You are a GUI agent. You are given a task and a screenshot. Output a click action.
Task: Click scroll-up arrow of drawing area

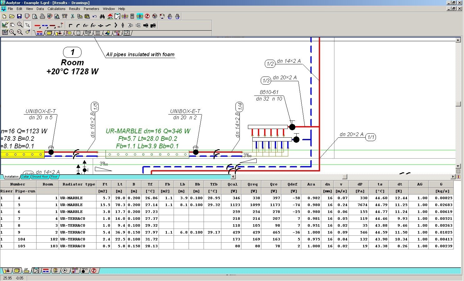click(x=458, y=40)
